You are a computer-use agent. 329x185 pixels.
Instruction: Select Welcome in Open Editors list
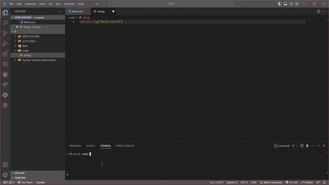coord(38,22)
